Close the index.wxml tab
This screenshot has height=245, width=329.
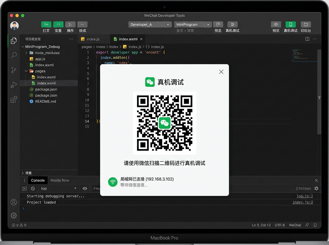coord(141,39)
